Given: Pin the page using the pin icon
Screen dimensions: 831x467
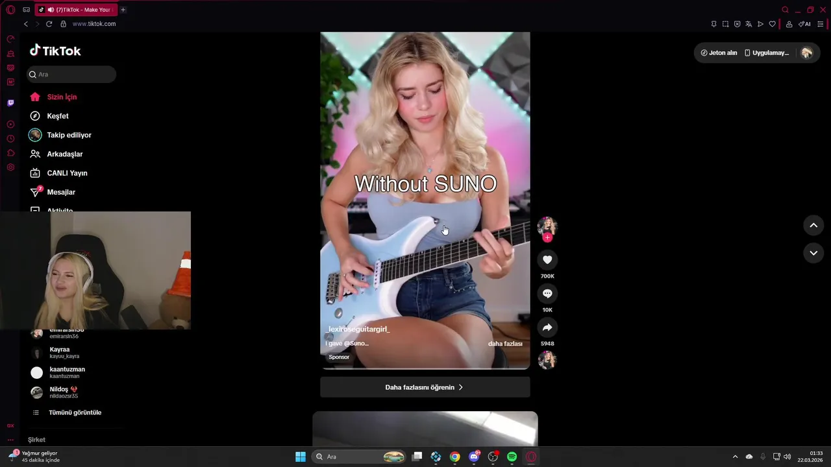Looking at the screenshot, I should coord(713,24).
